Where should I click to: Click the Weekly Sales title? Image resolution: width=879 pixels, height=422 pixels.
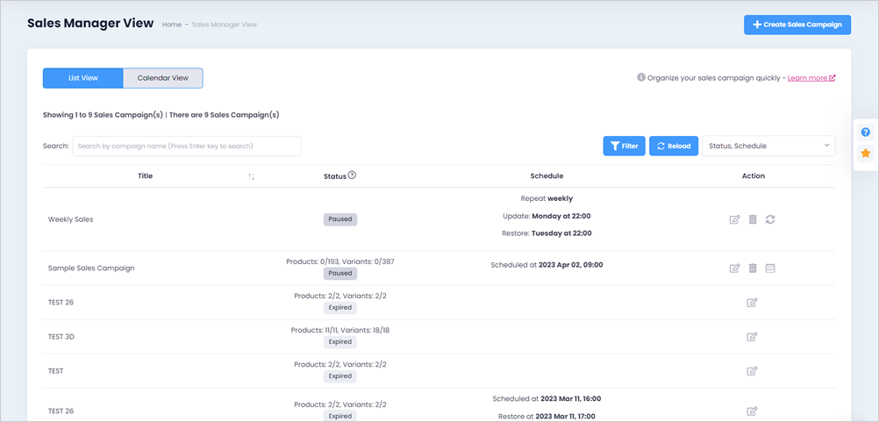point(71,219)
